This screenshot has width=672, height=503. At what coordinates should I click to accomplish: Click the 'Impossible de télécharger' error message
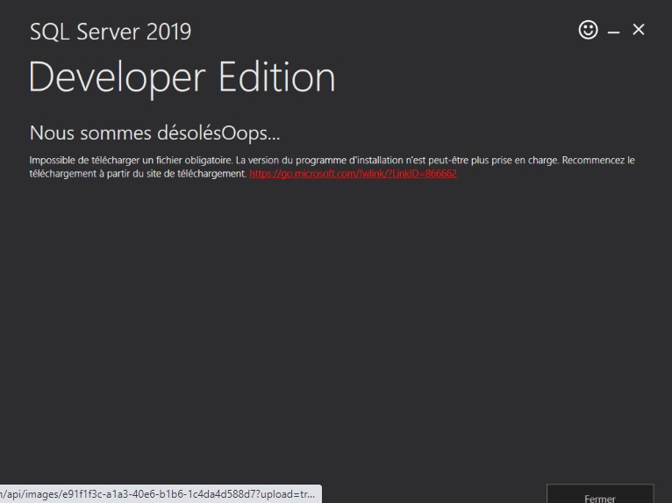point(332,167)
